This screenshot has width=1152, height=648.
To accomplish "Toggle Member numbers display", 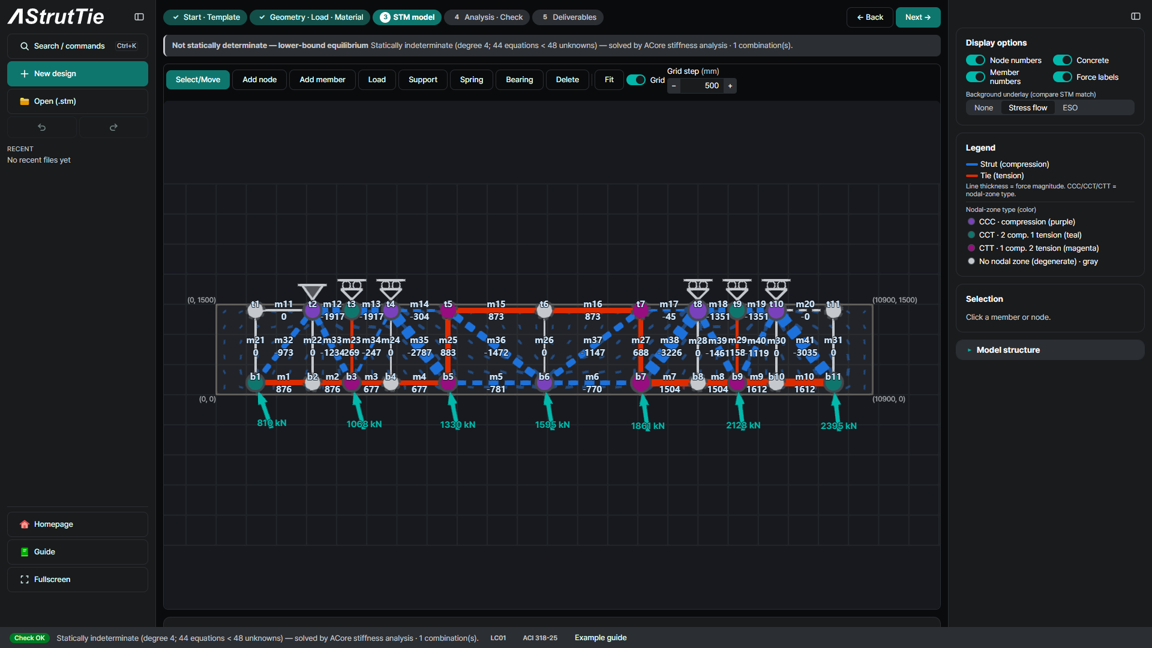I will click(x=976, y=77).
